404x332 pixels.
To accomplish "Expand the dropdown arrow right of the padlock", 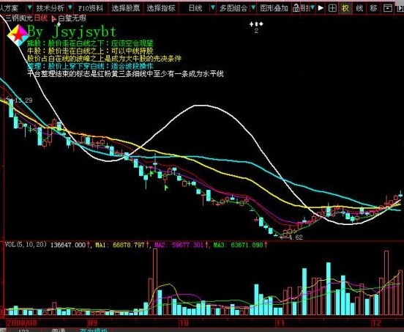I will click(x=313, y=8).
